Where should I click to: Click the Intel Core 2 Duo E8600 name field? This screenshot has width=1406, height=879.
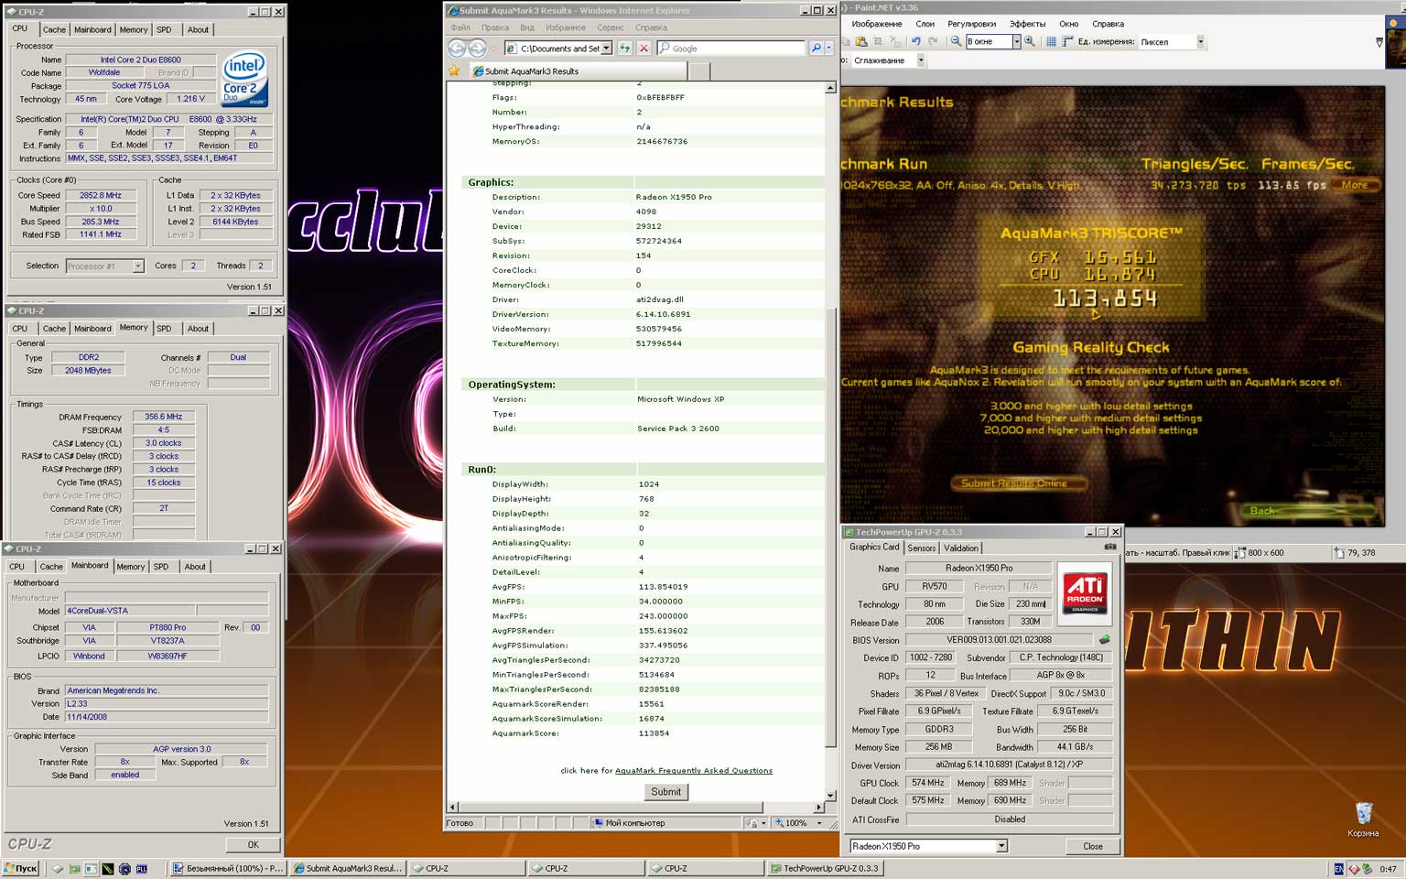click(141, 60)
